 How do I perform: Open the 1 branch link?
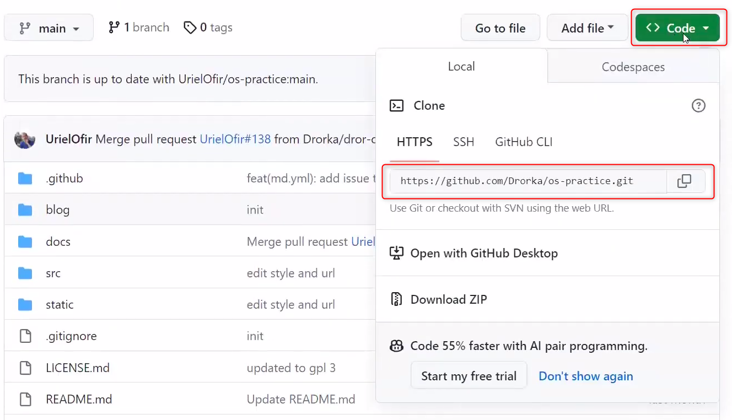(x=139, y=28)
